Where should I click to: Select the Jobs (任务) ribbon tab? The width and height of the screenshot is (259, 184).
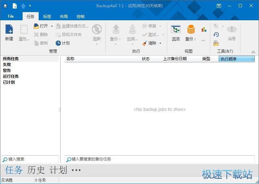click(30, 16)
